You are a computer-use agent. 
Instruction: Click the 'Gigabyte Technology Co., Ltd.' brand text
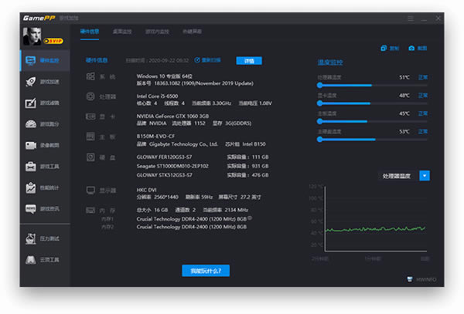[x=183, y=144]
